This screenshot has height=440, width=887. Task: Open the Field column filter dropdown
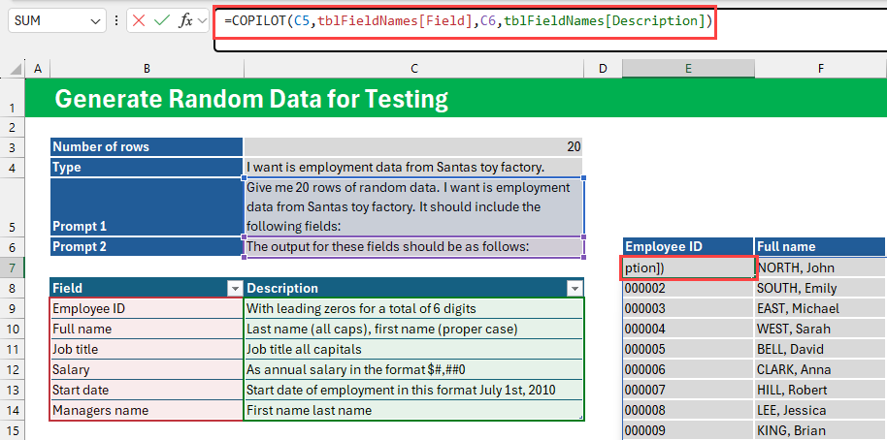(233, 289)
